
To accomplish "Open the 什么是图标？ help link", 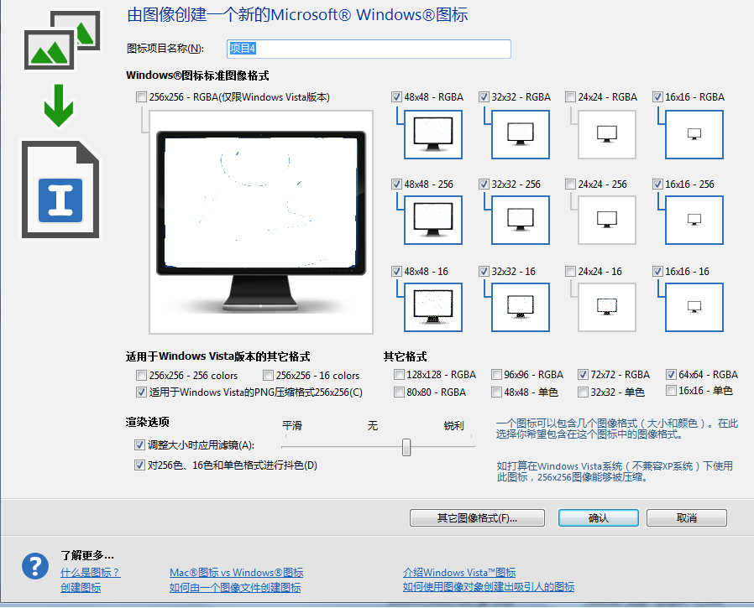I will coord(91,573).
